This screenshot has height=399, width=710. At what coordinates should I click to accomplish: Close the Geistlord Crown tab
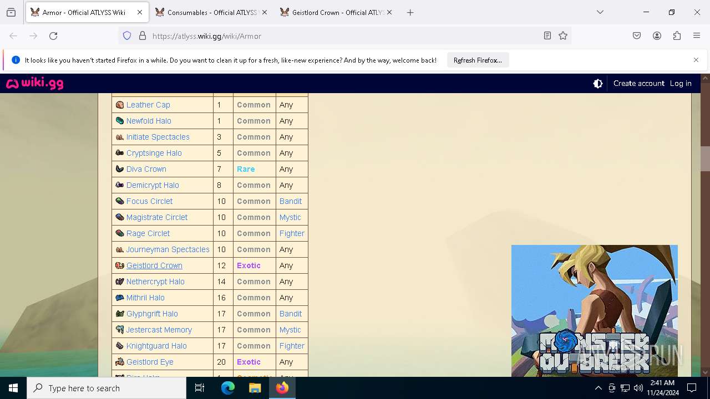pyautogui.click(x=389, y=12)
